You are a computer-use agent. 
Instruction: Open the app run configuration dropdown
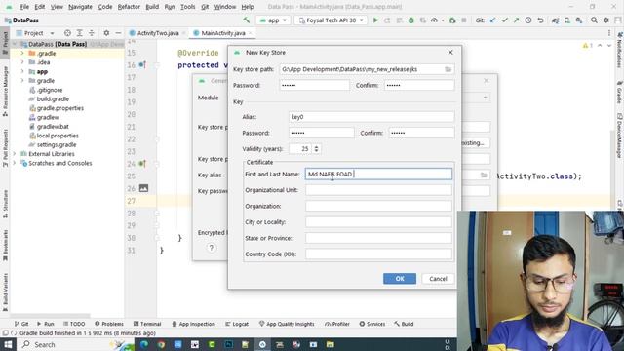tap(273, 19)
